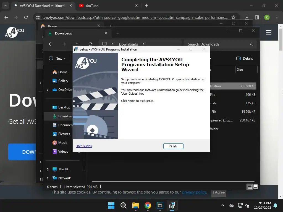Open a new Chrome tab
Screen dimensions: 283x212
pos(146,6)
